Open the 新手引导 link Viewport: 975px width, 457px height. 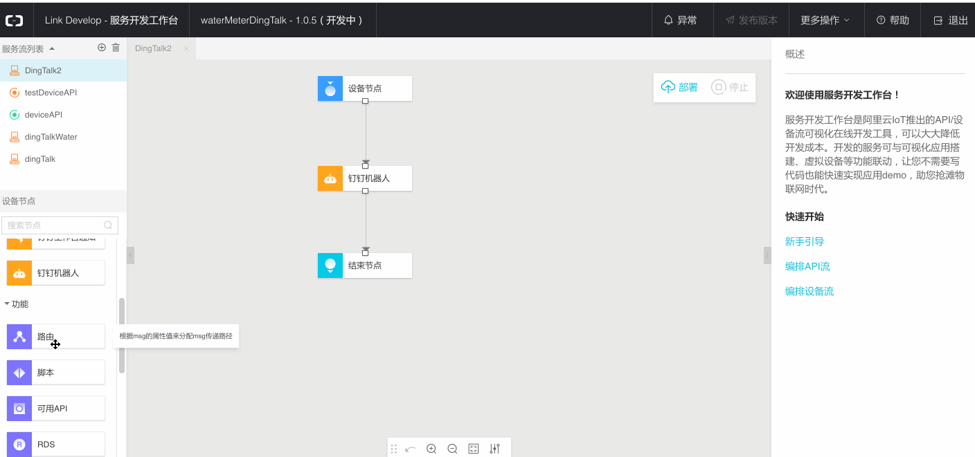click(x=805, y=241)
